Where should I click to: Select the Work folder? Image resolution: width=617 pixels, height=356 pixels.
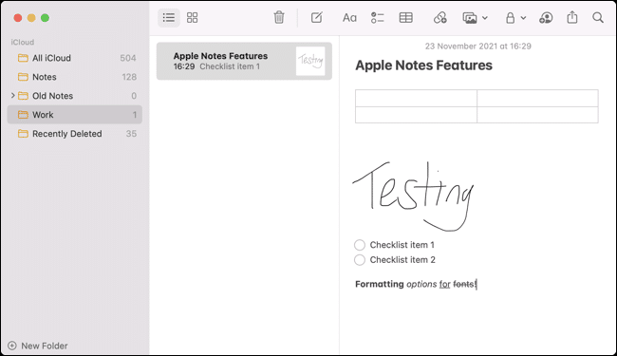[75, 115]
